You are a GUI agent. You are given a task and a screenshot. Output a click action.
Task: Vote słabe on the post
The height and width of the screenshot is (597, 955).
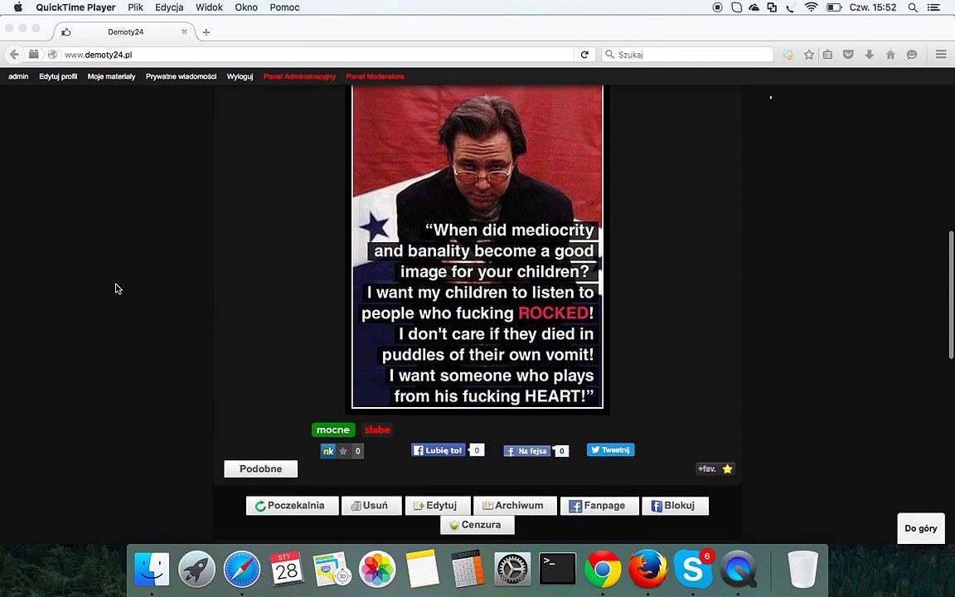(x=377, y=430)
